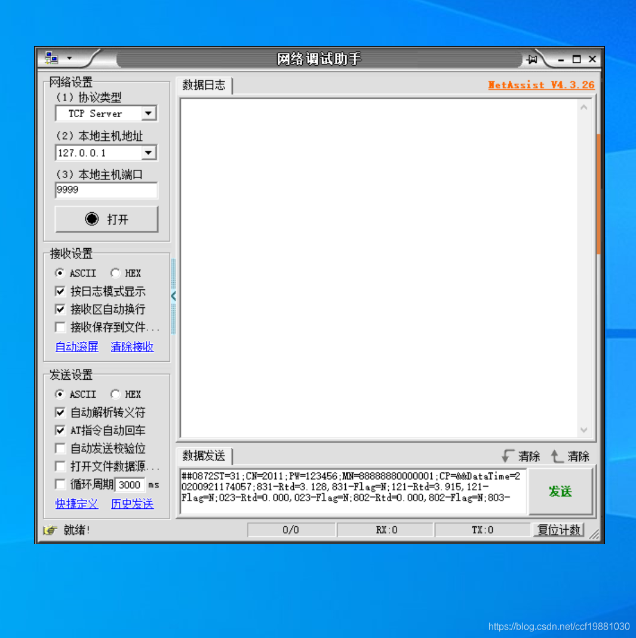Minimize the NetAssist window
The width and height of the screenshot is (636, 638).
561,59
